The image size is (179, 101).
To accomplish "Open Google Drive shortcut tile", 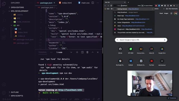I will 162,50.
